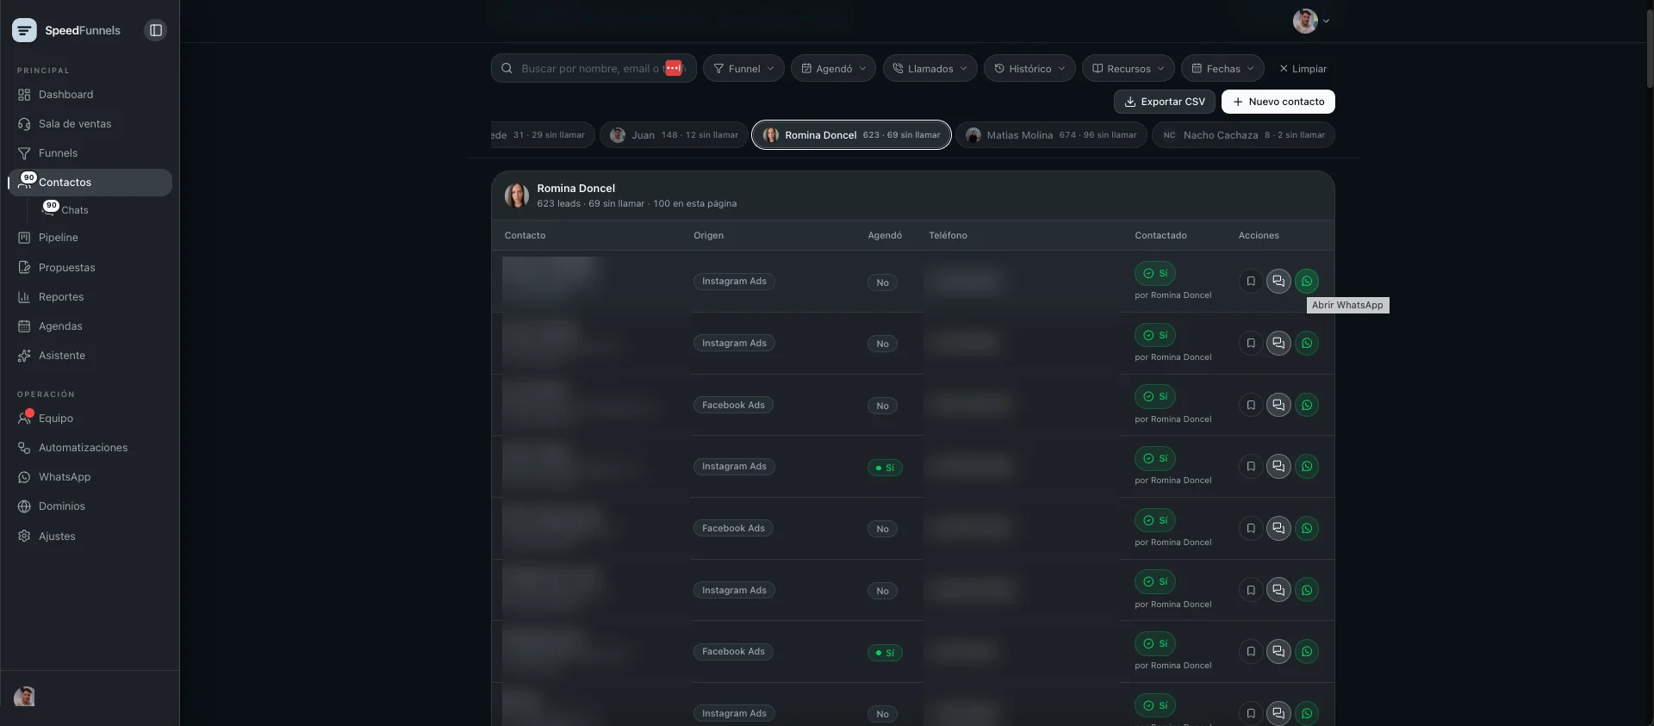Collapse the sidebar panel toggle icon
The image size is (1654, 726).
pos(156,30)
